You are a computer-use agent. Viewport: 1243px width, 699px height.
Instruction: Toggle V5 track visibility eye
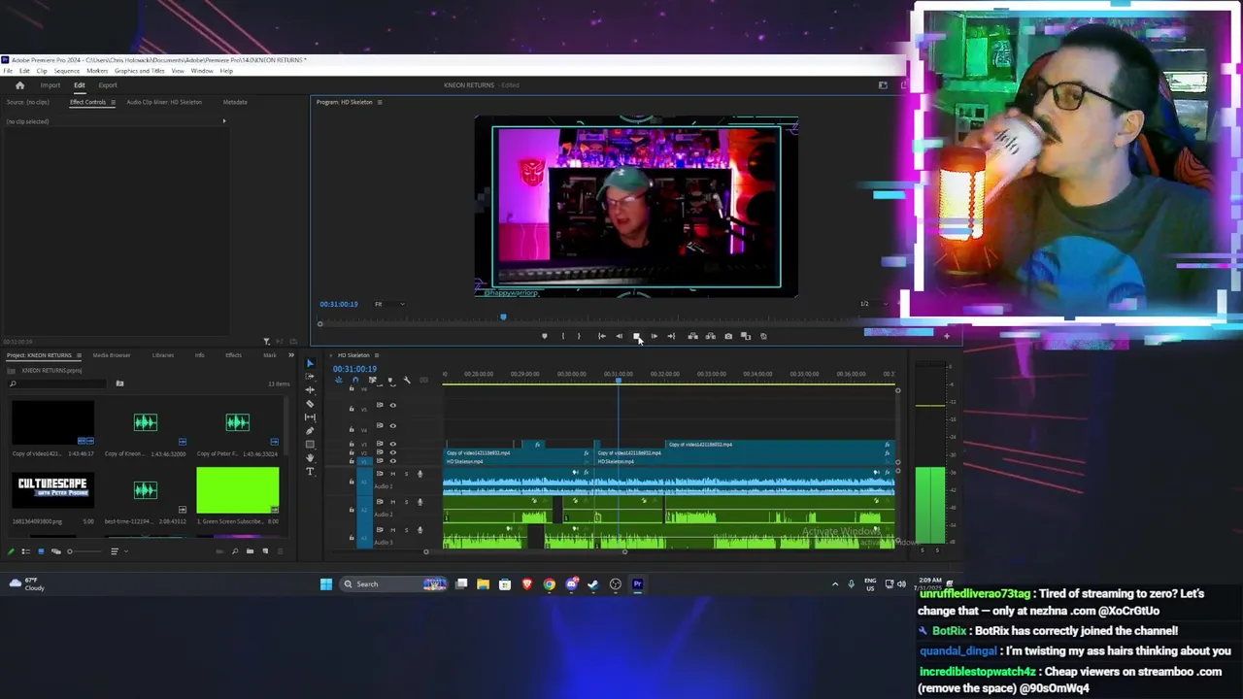tap(392, 405)
